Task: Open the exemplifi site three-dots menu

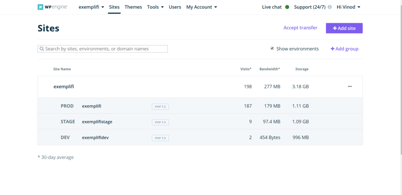Action: click(350, 87)
